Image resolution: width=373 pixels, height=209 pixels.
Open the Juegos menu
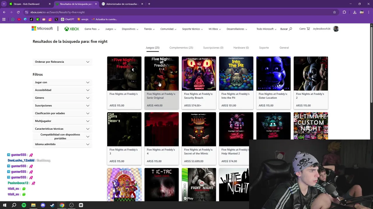(111, 29)
